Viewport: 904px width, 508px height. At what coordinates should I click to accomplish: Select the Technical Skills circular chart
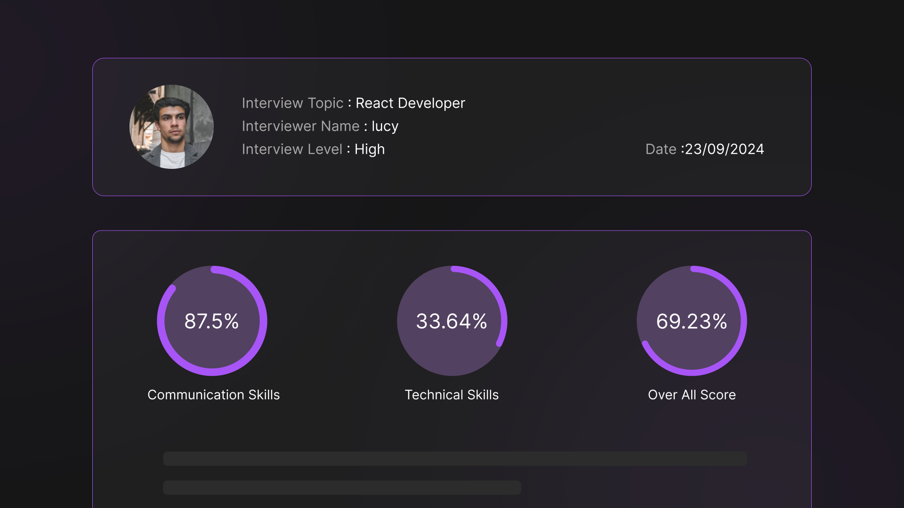click(x=452, y=321)
